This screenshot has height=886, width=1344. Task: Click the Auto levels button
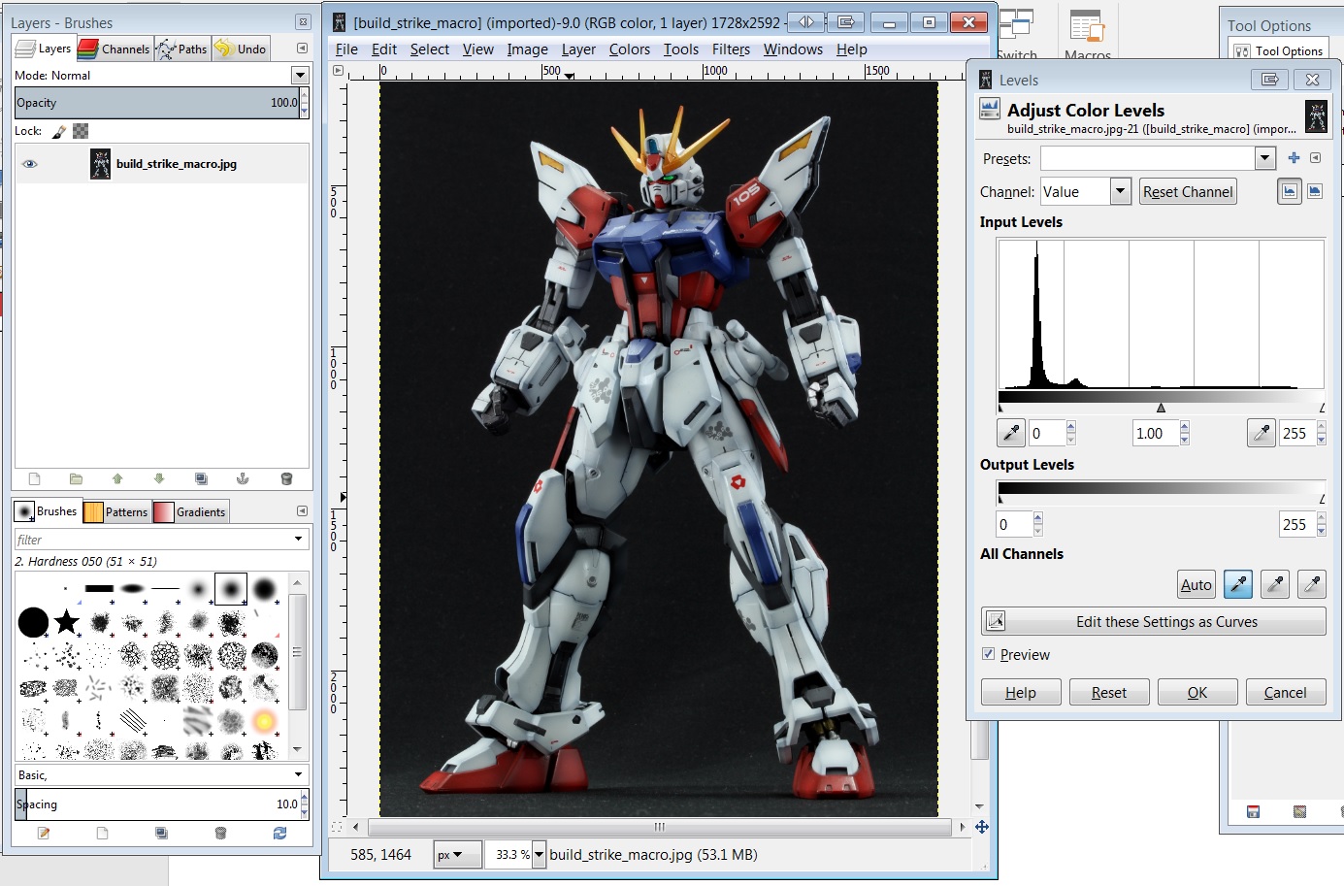coord(1196,584)
